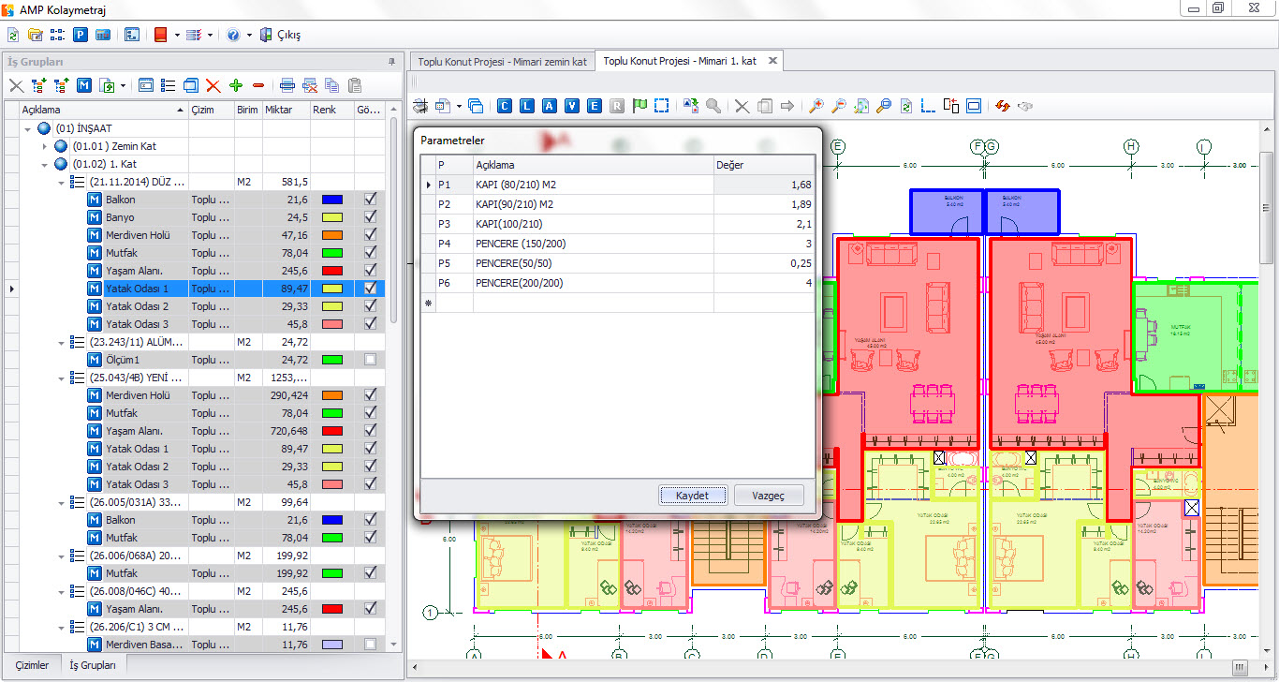Screen dimensions: 1279x682
Task: Enable the Ölçüm1 visibility checkbox
Action: 371,360
